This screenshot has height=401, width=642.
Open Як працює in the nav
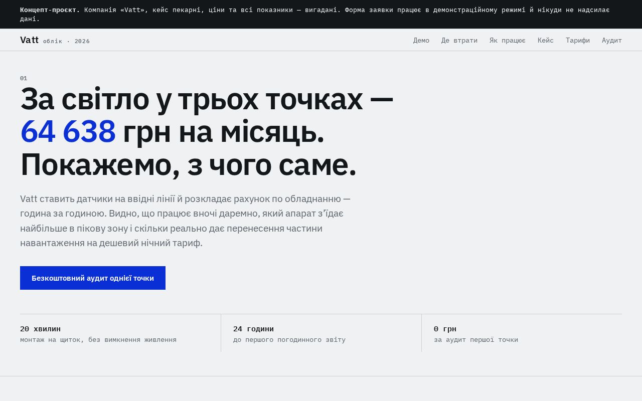click(508, 41)
